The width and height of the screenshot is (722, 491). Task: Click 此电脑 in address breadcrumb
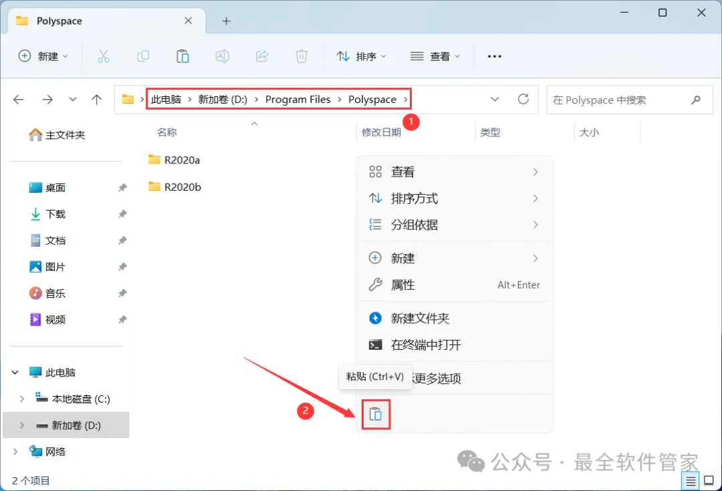click(166, 100)
